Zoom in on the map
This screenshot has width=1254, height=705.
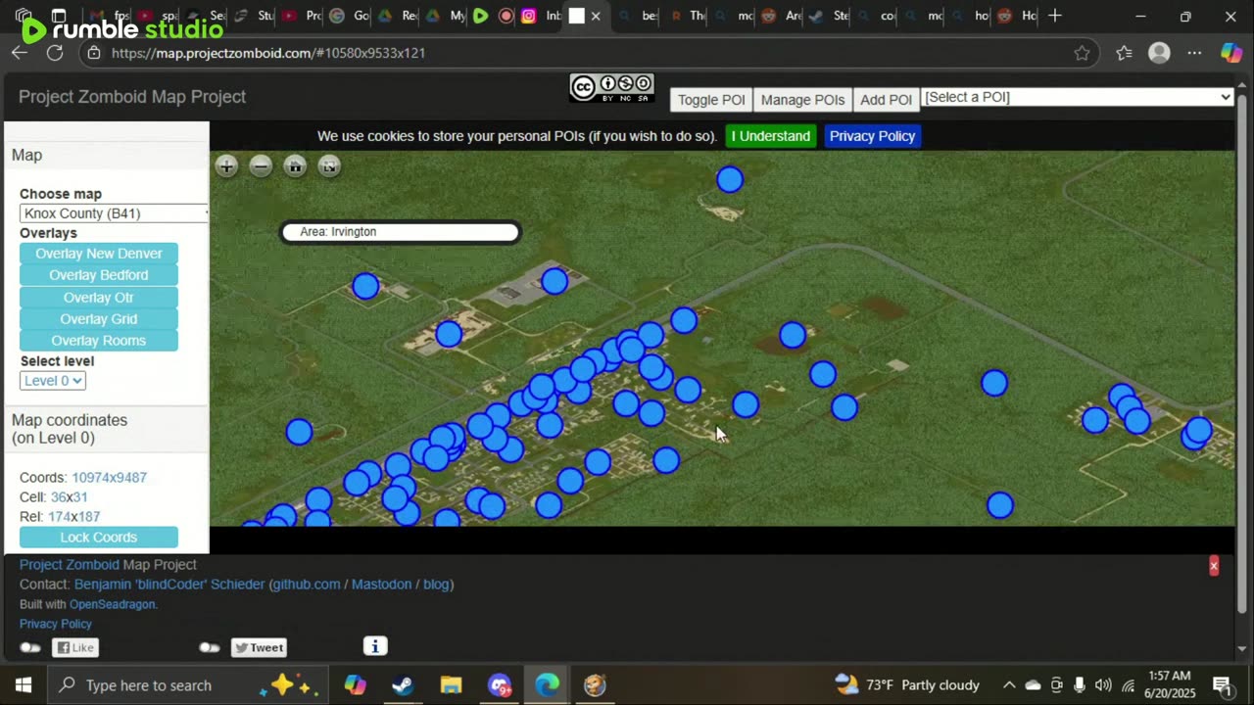(226, 166)
